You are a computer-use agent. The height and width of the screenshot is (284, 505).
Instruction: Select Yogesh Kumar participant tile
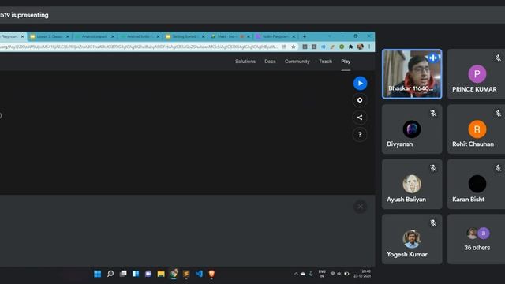click(x=412, y=239)
